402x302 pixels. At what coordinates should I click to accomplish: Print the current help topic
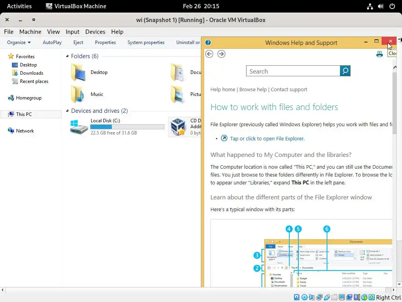(380, 54)
